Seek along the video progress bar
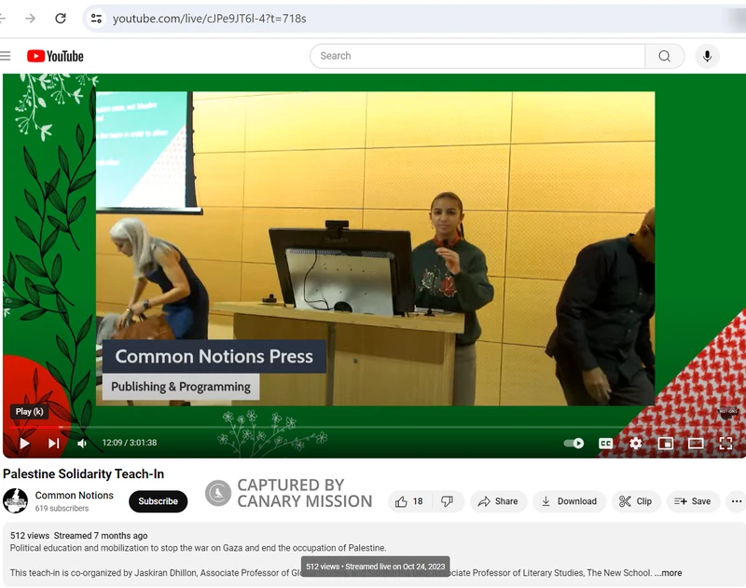This screenshot has width=746, height=588. coord(374,428)
